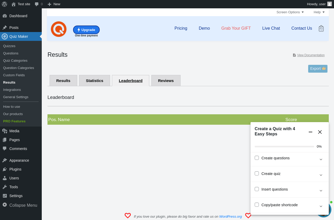Open the Live Chat link
This screenshot has width=334, height=220.
click(x=271, y=28)
